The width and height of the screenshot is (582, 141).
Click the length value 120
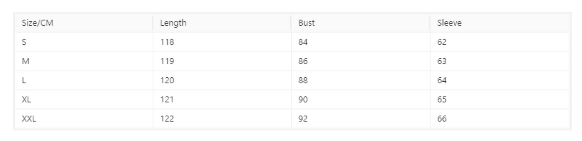coord(167,80)
